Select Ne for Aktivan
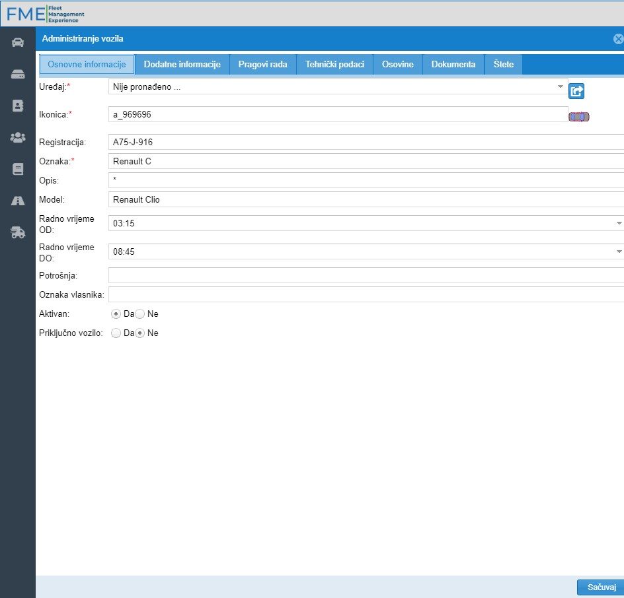This screenshot has width=624, height=598. pyautogui.click(x=139, y=314)
